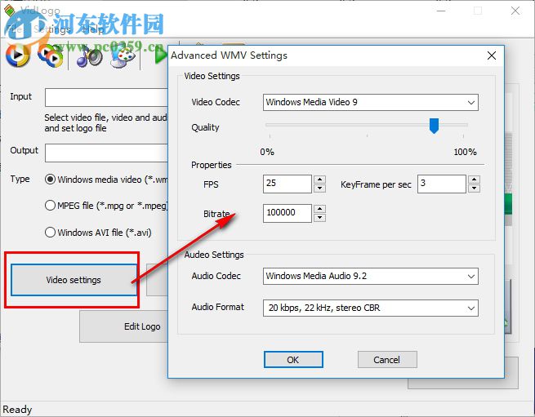Click the Bitrate value field
Viewport: 535px width, 417px height.
pos(288,213)
